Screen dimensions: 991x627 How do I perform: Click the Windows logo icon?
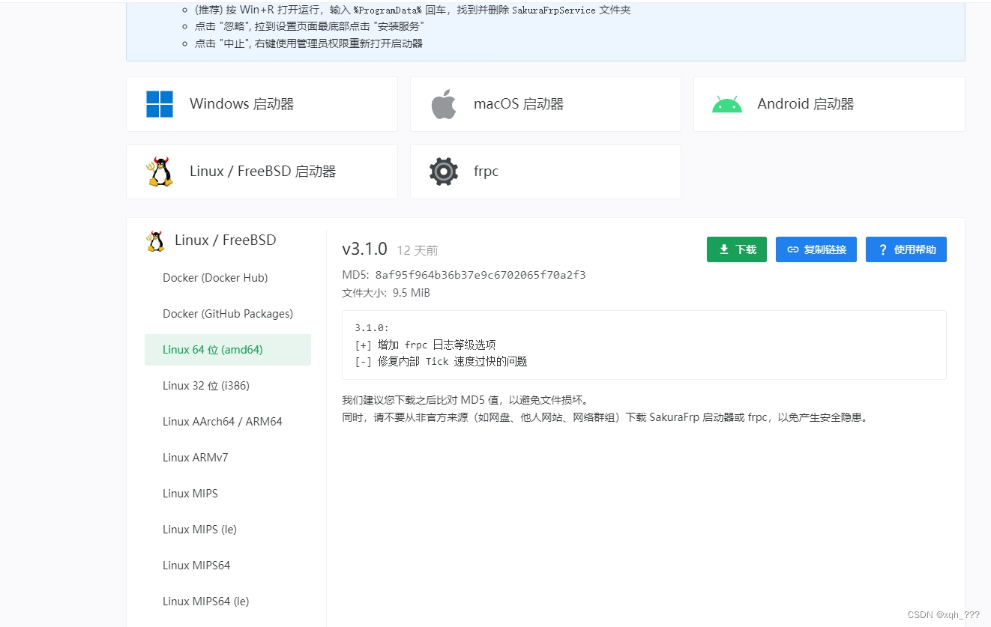click(x=158, y=103)
